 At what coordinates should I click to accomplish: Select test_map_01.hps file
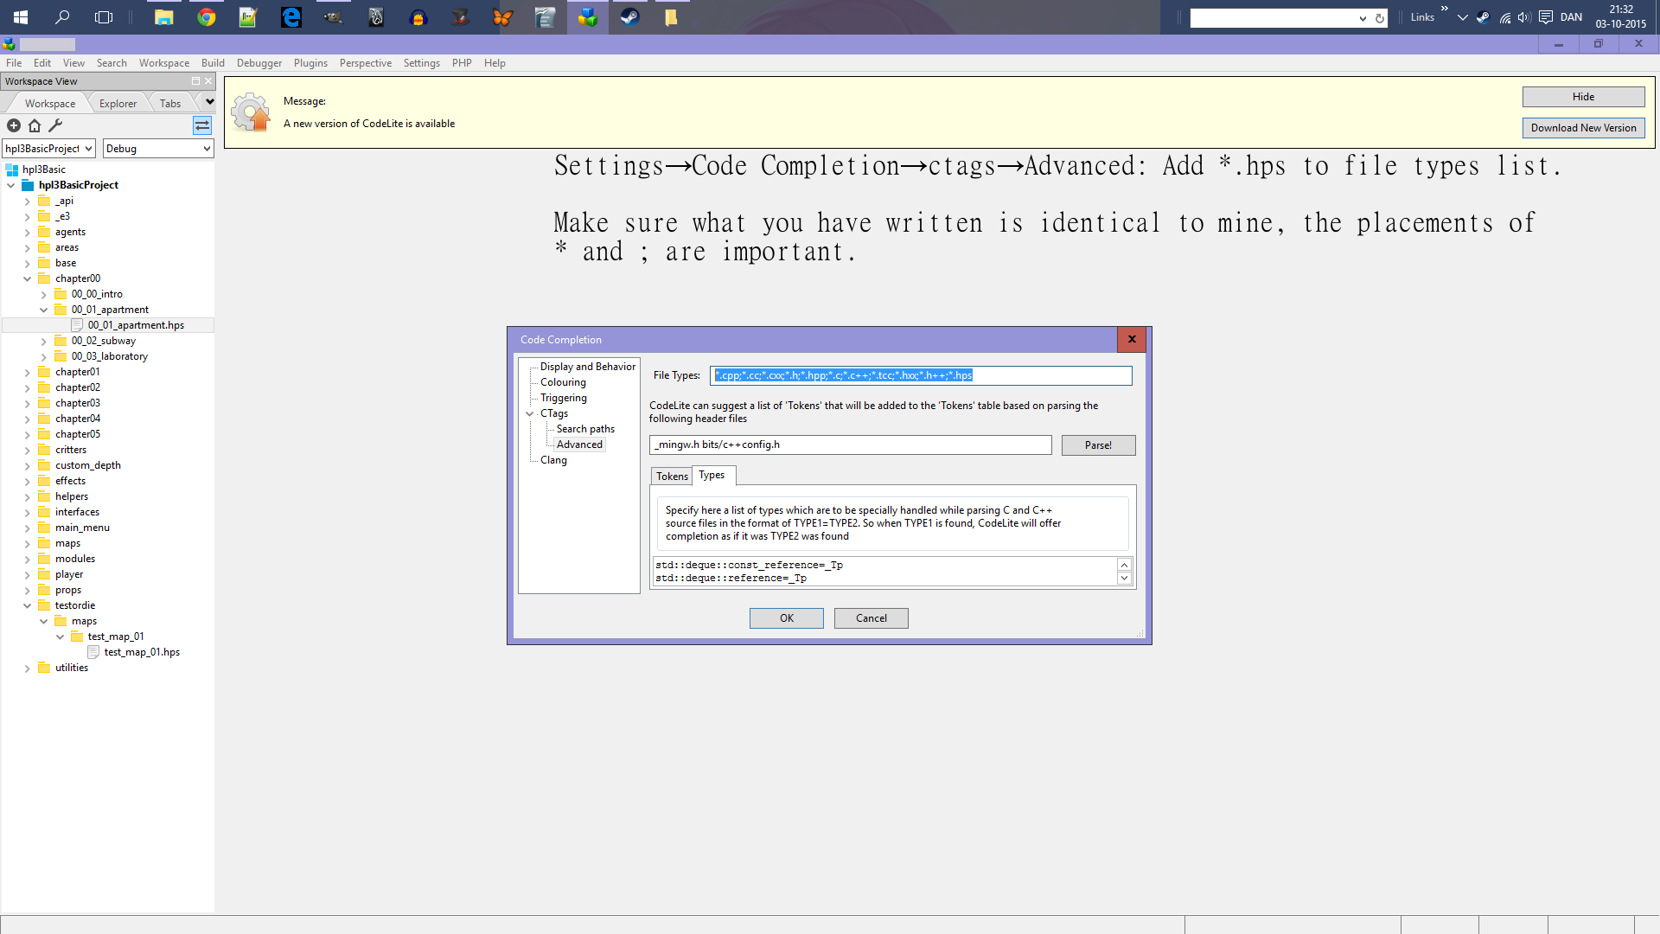142,652
